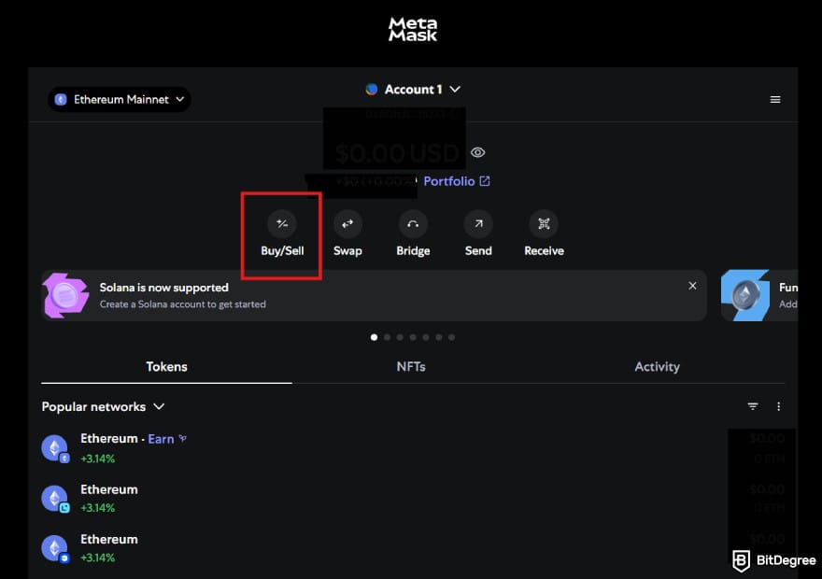
Task: Click the Send label
Action: pyautogui.click(x=478, y=251)
